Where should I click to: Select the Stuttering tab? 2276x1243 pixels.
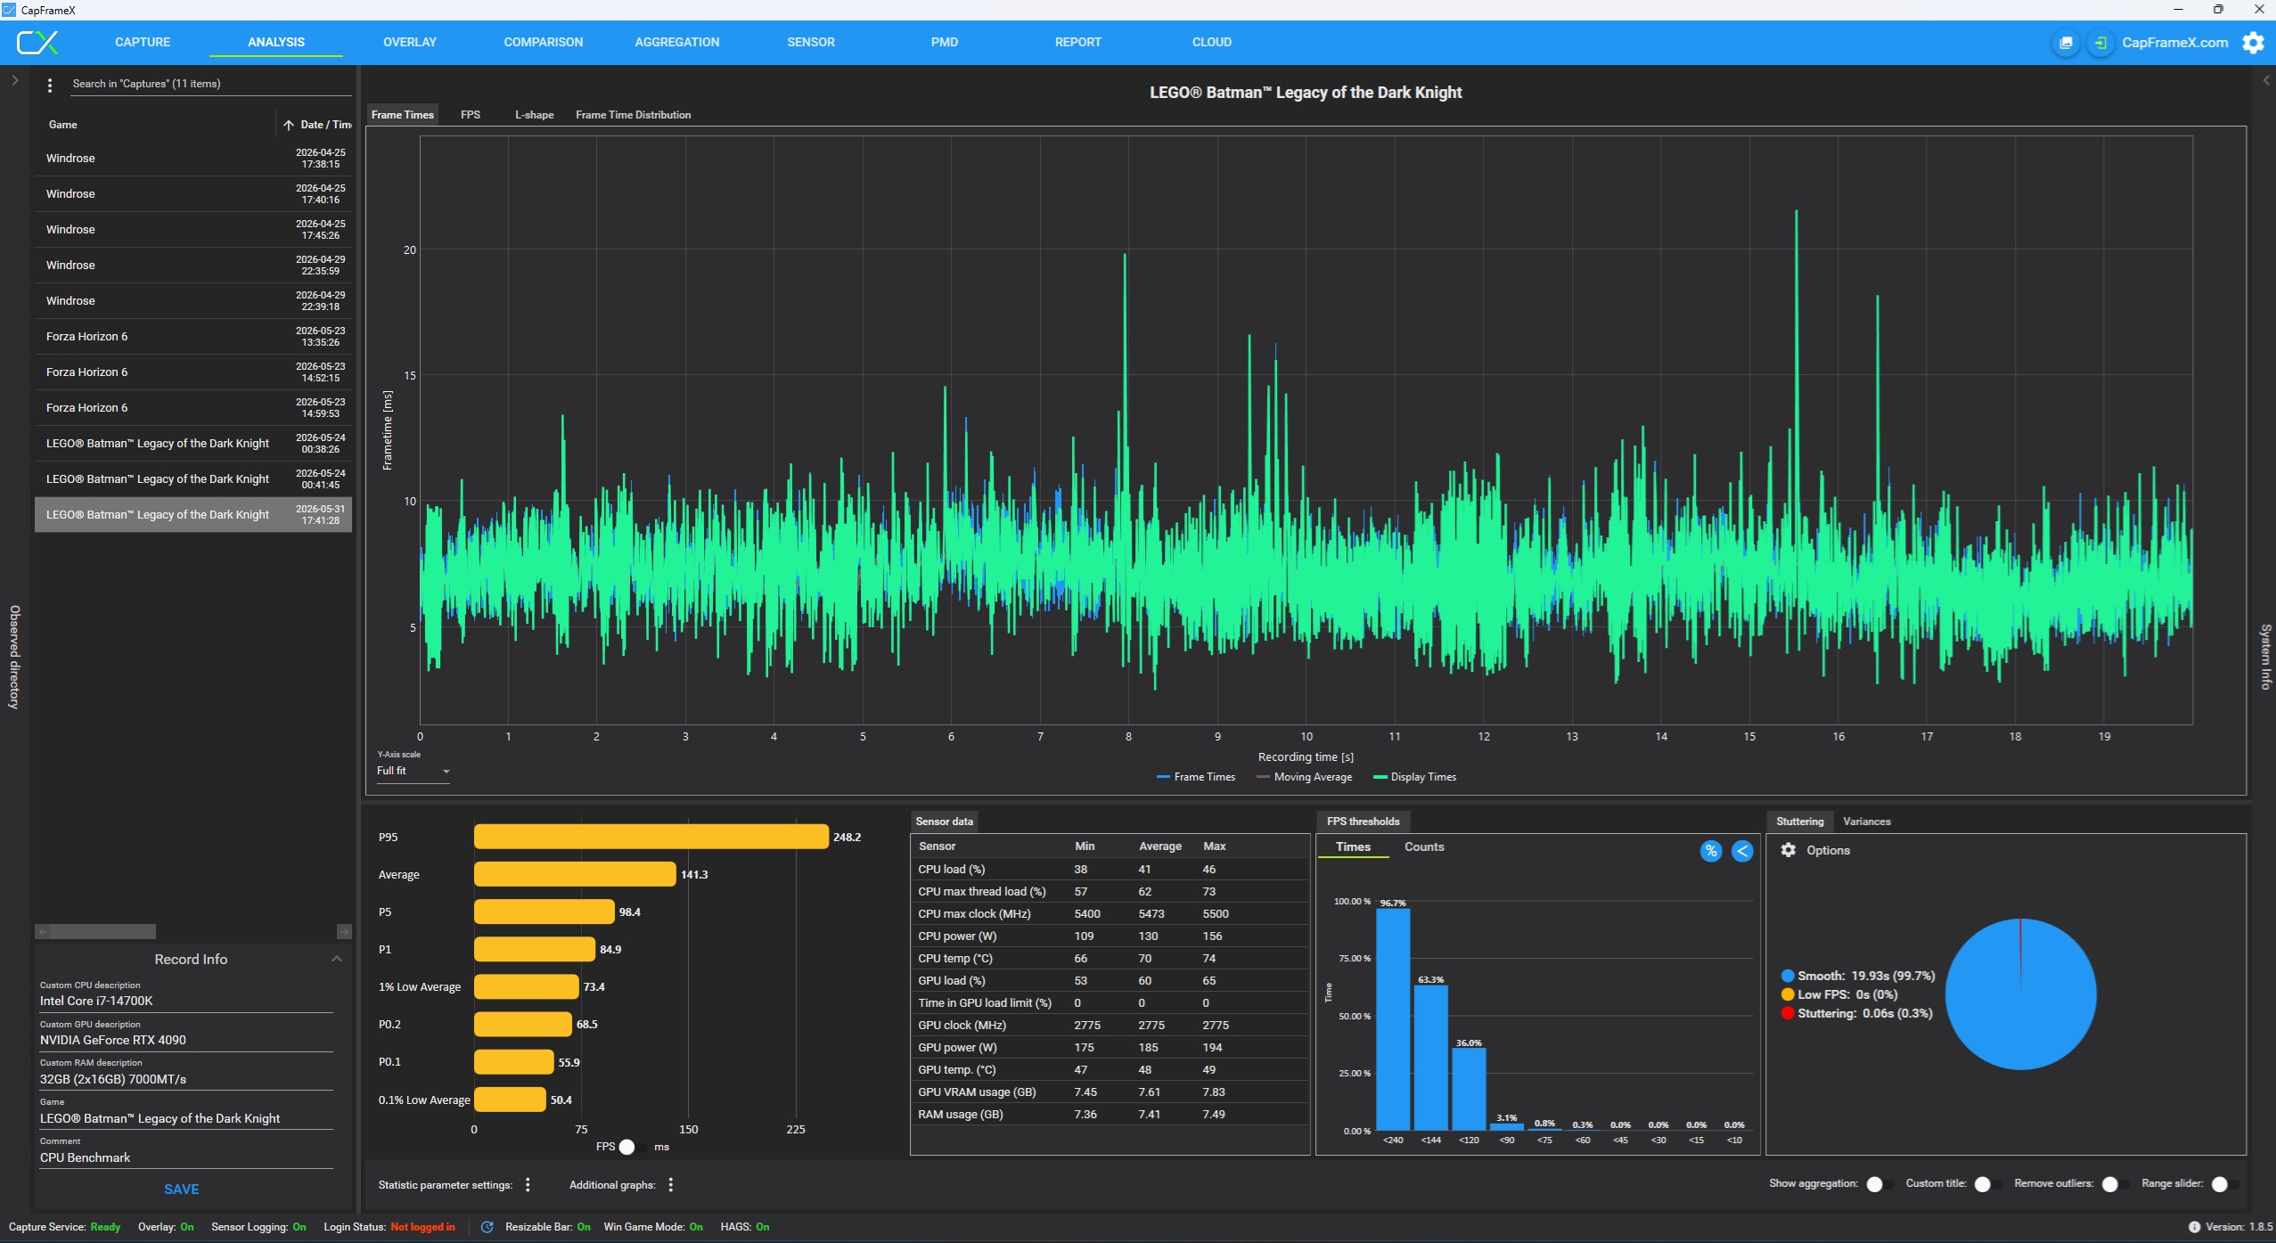[x=1800, y=822]
